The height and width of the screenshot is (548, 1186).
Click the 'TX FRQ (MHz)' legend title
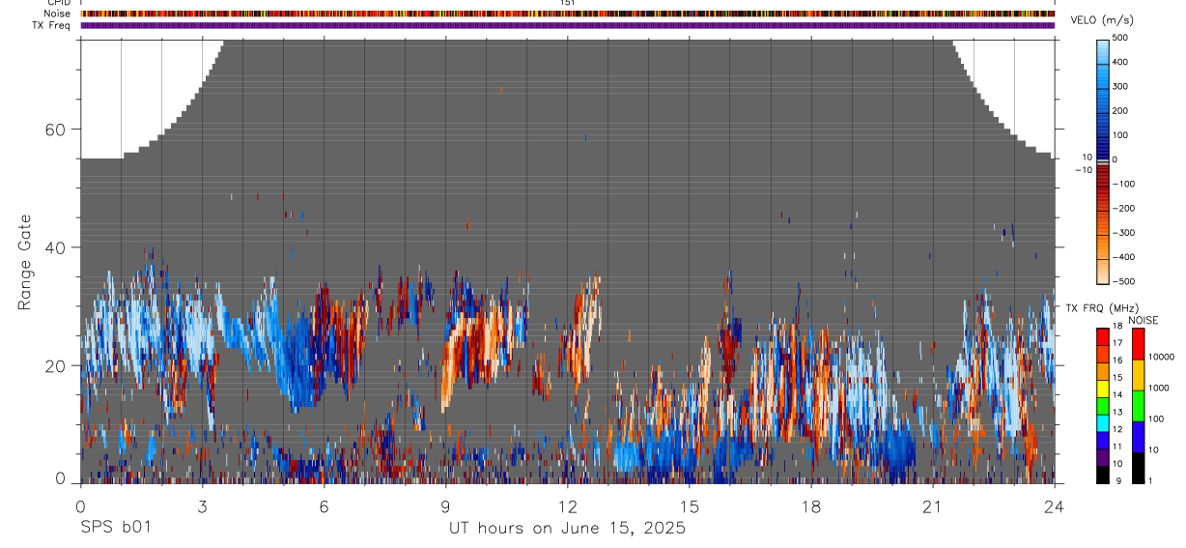[1102, 308]
